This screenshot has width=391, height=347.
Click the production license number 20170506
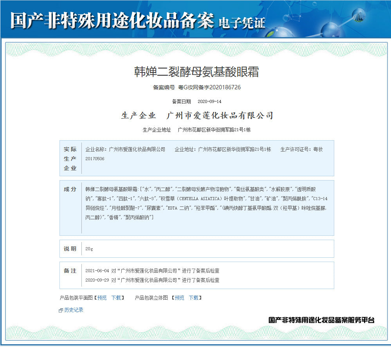(95, 159)
